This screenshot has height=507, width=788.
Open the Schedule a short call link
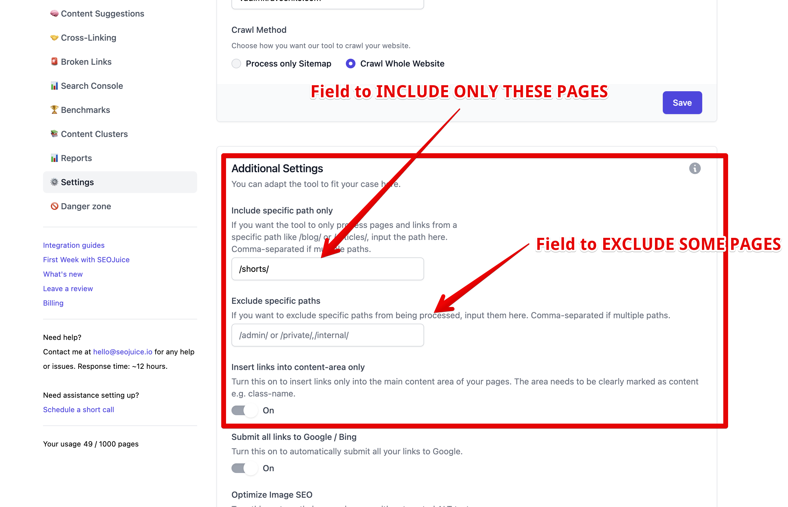(x=78, y=409)
